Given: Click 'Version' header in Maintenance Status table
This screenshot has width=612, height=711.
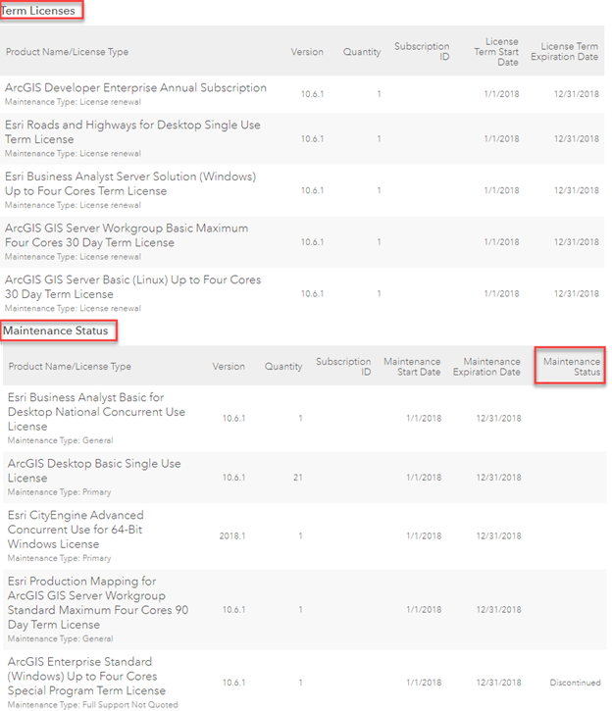Looking at the screenshot, I should coord(229,367).
